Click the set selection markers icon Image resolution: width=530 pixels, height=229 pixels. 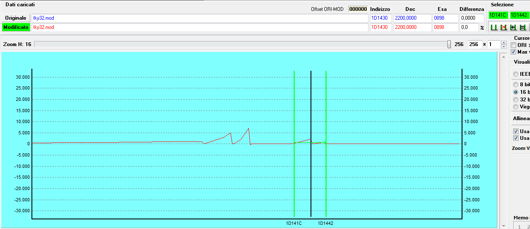pos(494,27)
